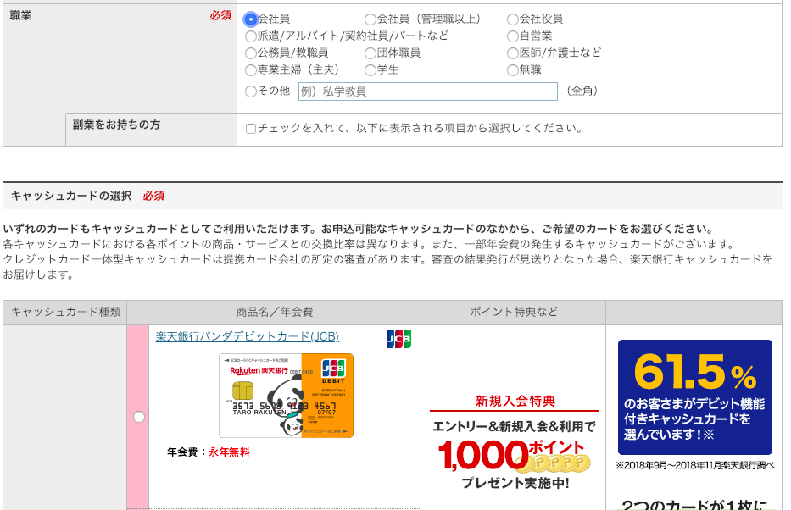Click the ポイント特典など column header
The image size is (791, 510).
tap(514, 313)
